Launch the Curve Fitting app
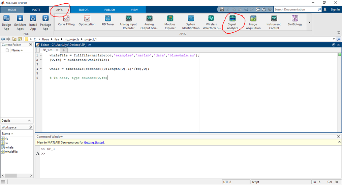342x185 pixels. 66,21
